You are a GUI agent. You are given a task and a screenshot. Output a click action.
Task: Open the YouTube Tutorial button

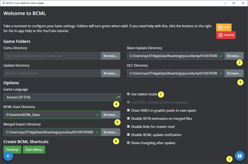click(226, 35)
